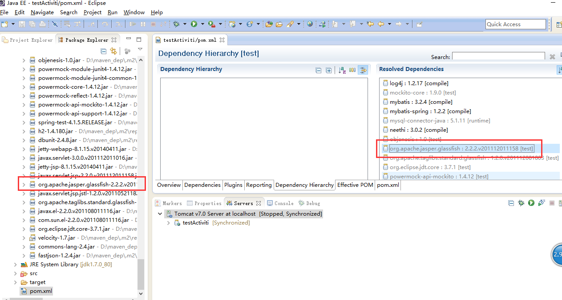The image size is (562, 300).
Task: Select pom.xml in Package Explorer
Action: 36,291
